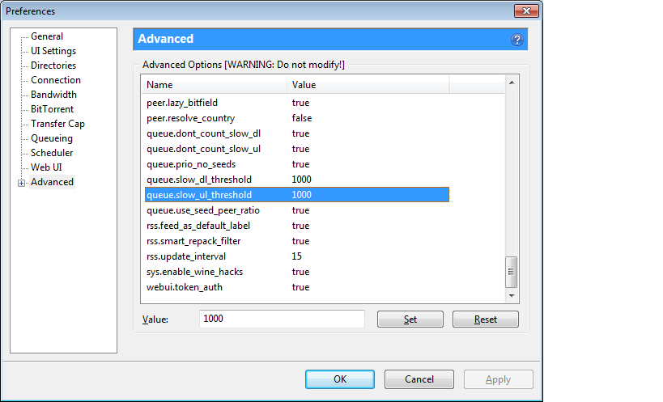Cancel the Preferences dialog

pyautogui.click(x=419, y=379)
